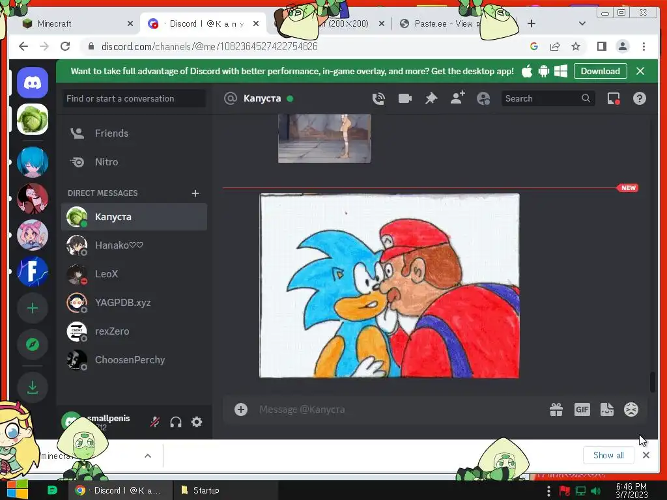Add friends to this DM
Viewport: 667px width, 500px height.
pos(457,98)
